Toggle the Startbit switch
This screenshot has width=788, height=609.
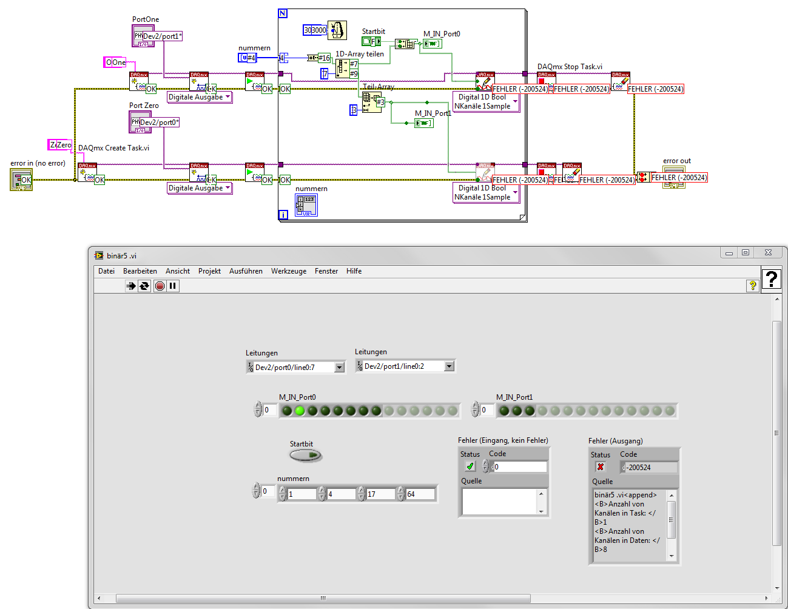[305, 455]
